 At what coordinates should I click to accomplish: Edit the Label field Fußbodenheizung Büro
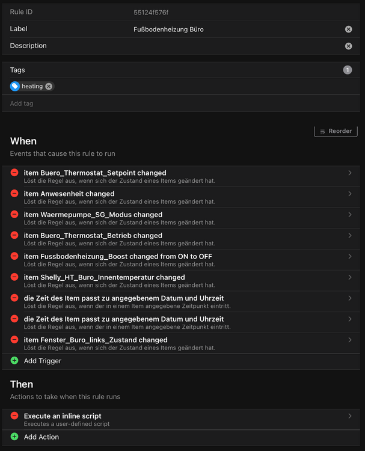[x=235, y=29]
